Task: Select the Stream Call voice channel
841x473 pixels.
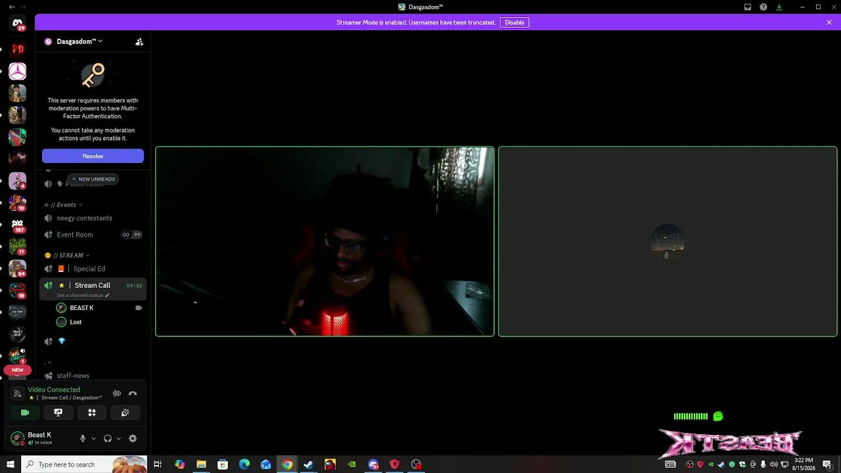Action: 93,285
